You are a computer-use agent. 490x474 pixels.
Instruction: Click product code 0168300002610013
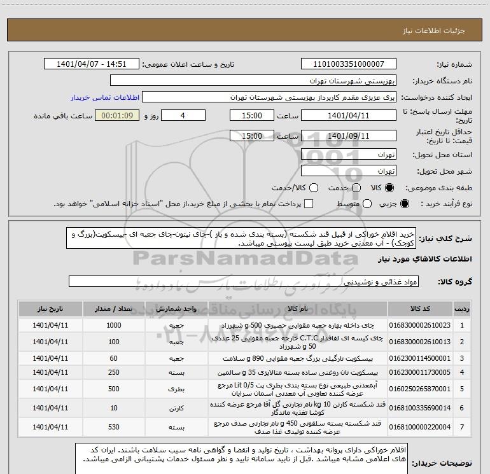click(x=420, y=342)
